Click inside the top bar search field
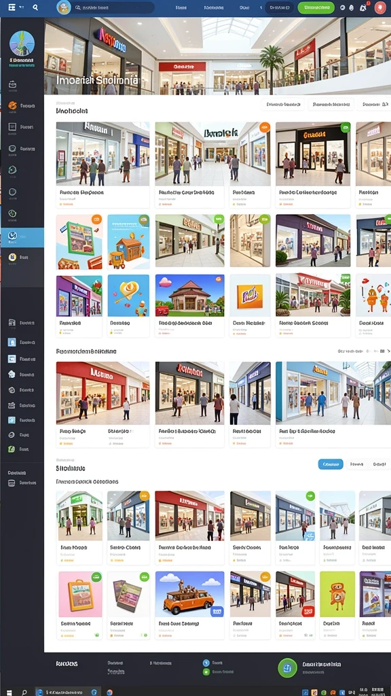Viewport: 391px width, 696px height. pyautogui.click(x=113, y=7)
